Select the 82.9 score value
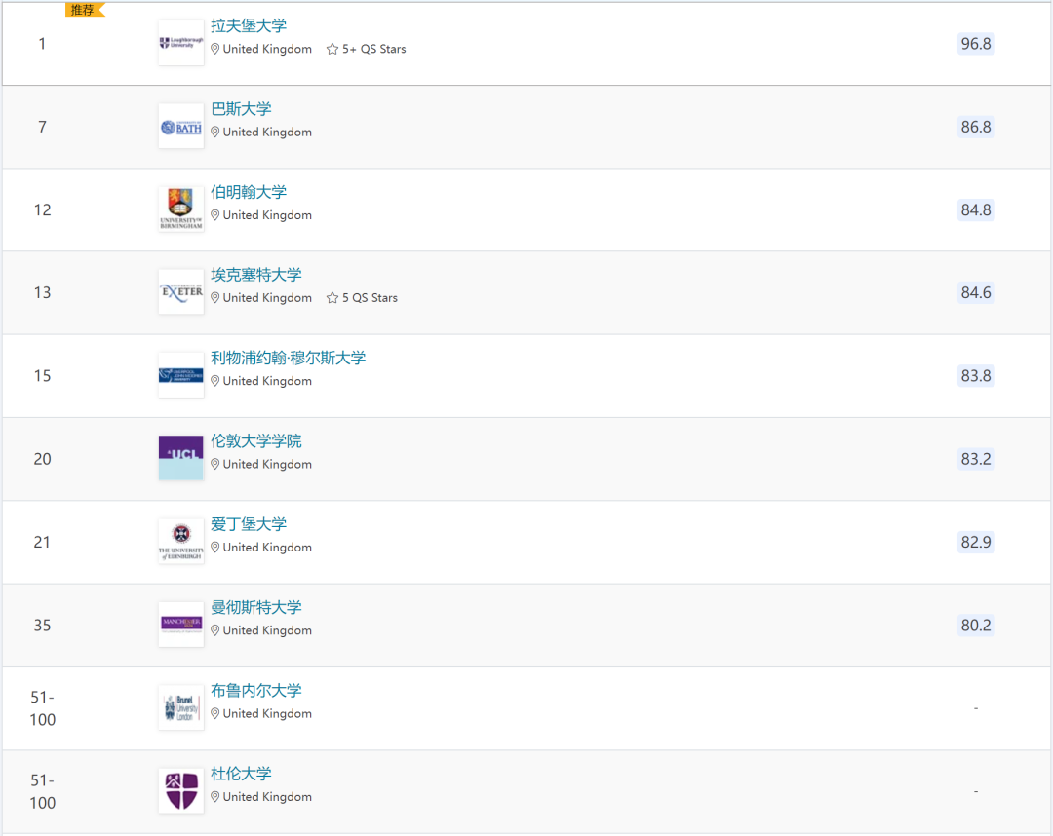Screen dimensions: 1053x836 976,542
